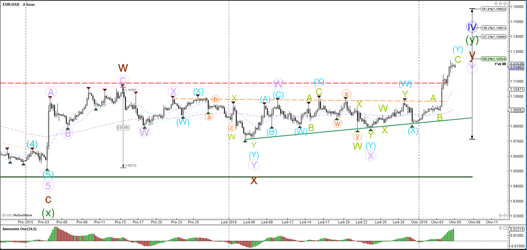The image size is (527, 250).
Task: Click the 1.10471 price axis tag
Action: 517,89
